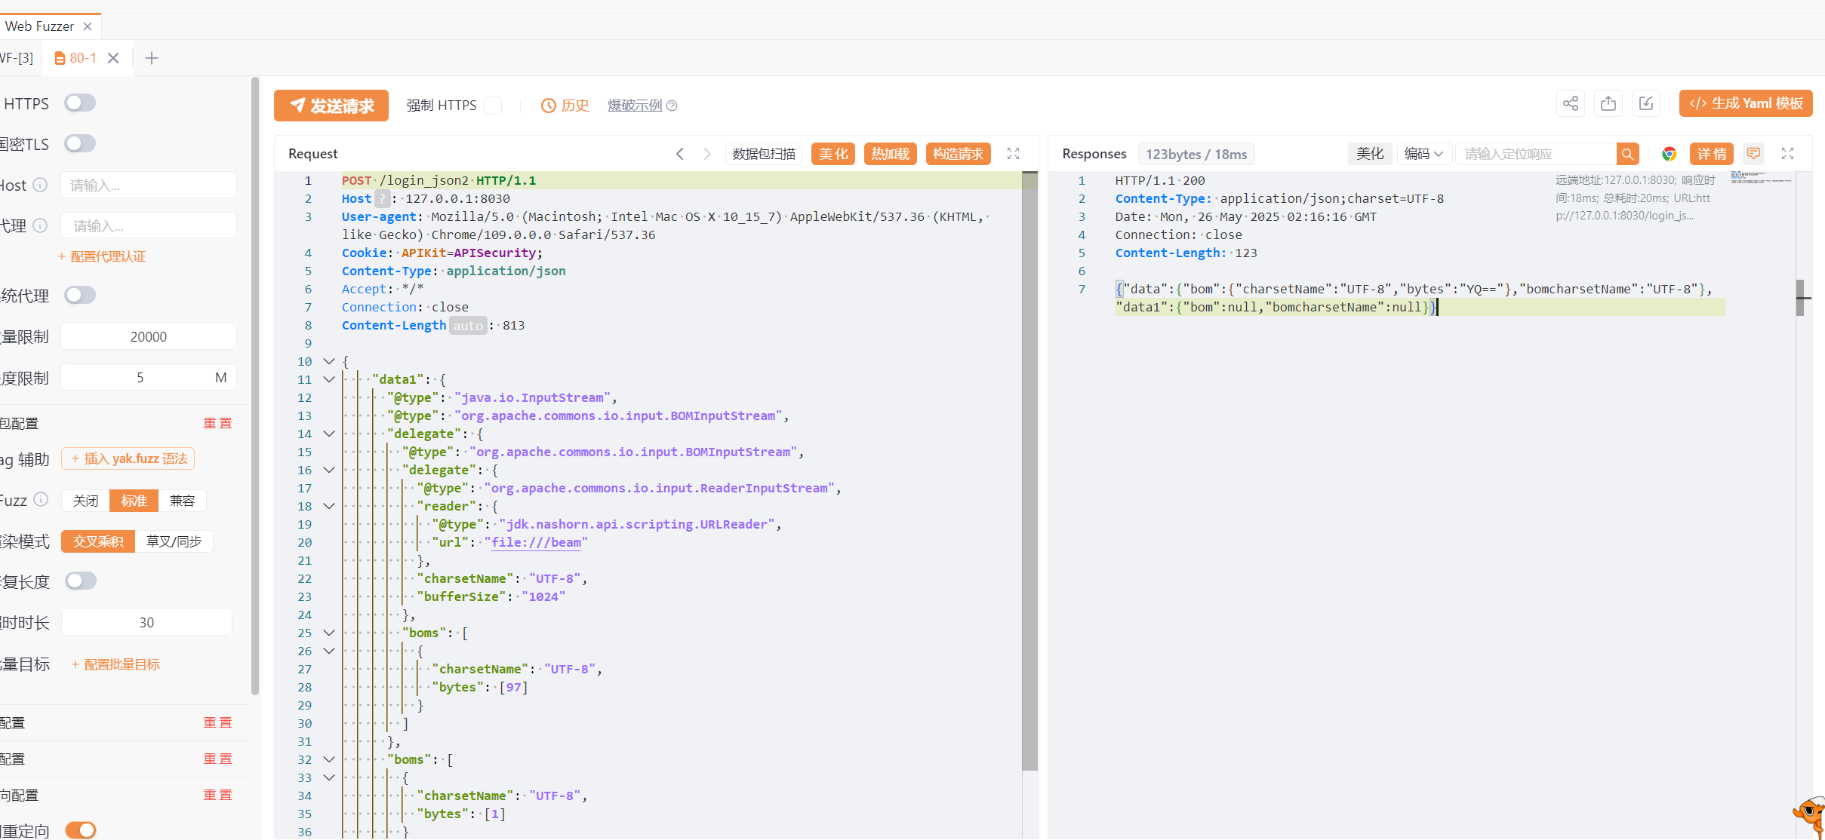Click the comment note icon in Responses
The height and width of the screenshot is (840, 1825).
tap(1754, 154)
